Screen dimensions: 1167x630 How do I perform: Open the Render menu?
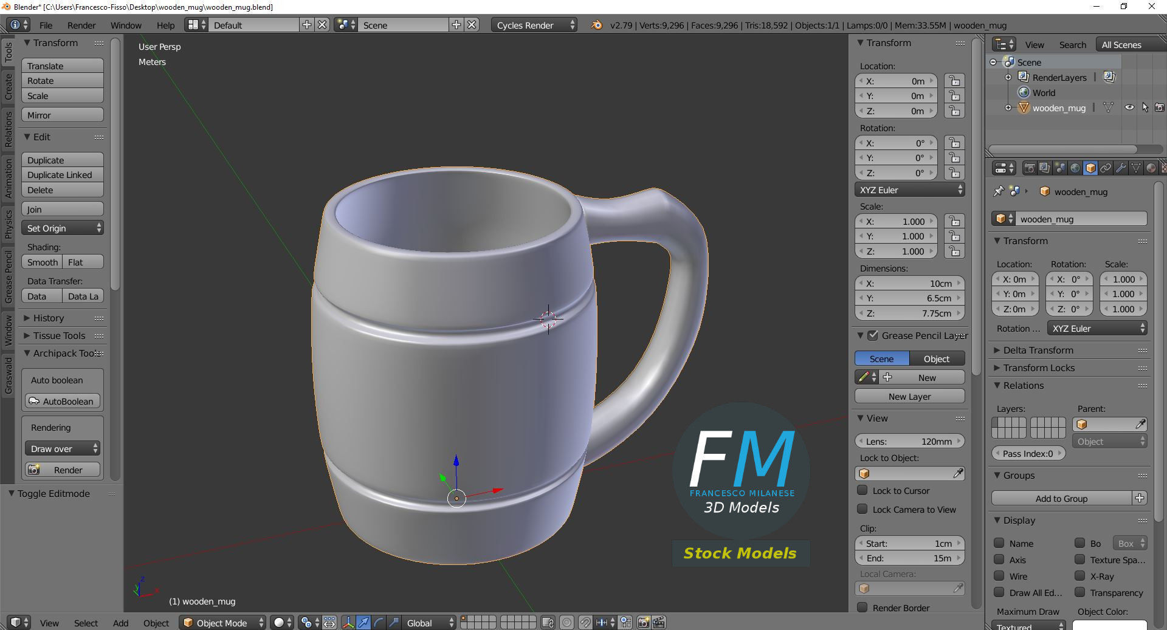pyautogui.click(x=81, y=25)
